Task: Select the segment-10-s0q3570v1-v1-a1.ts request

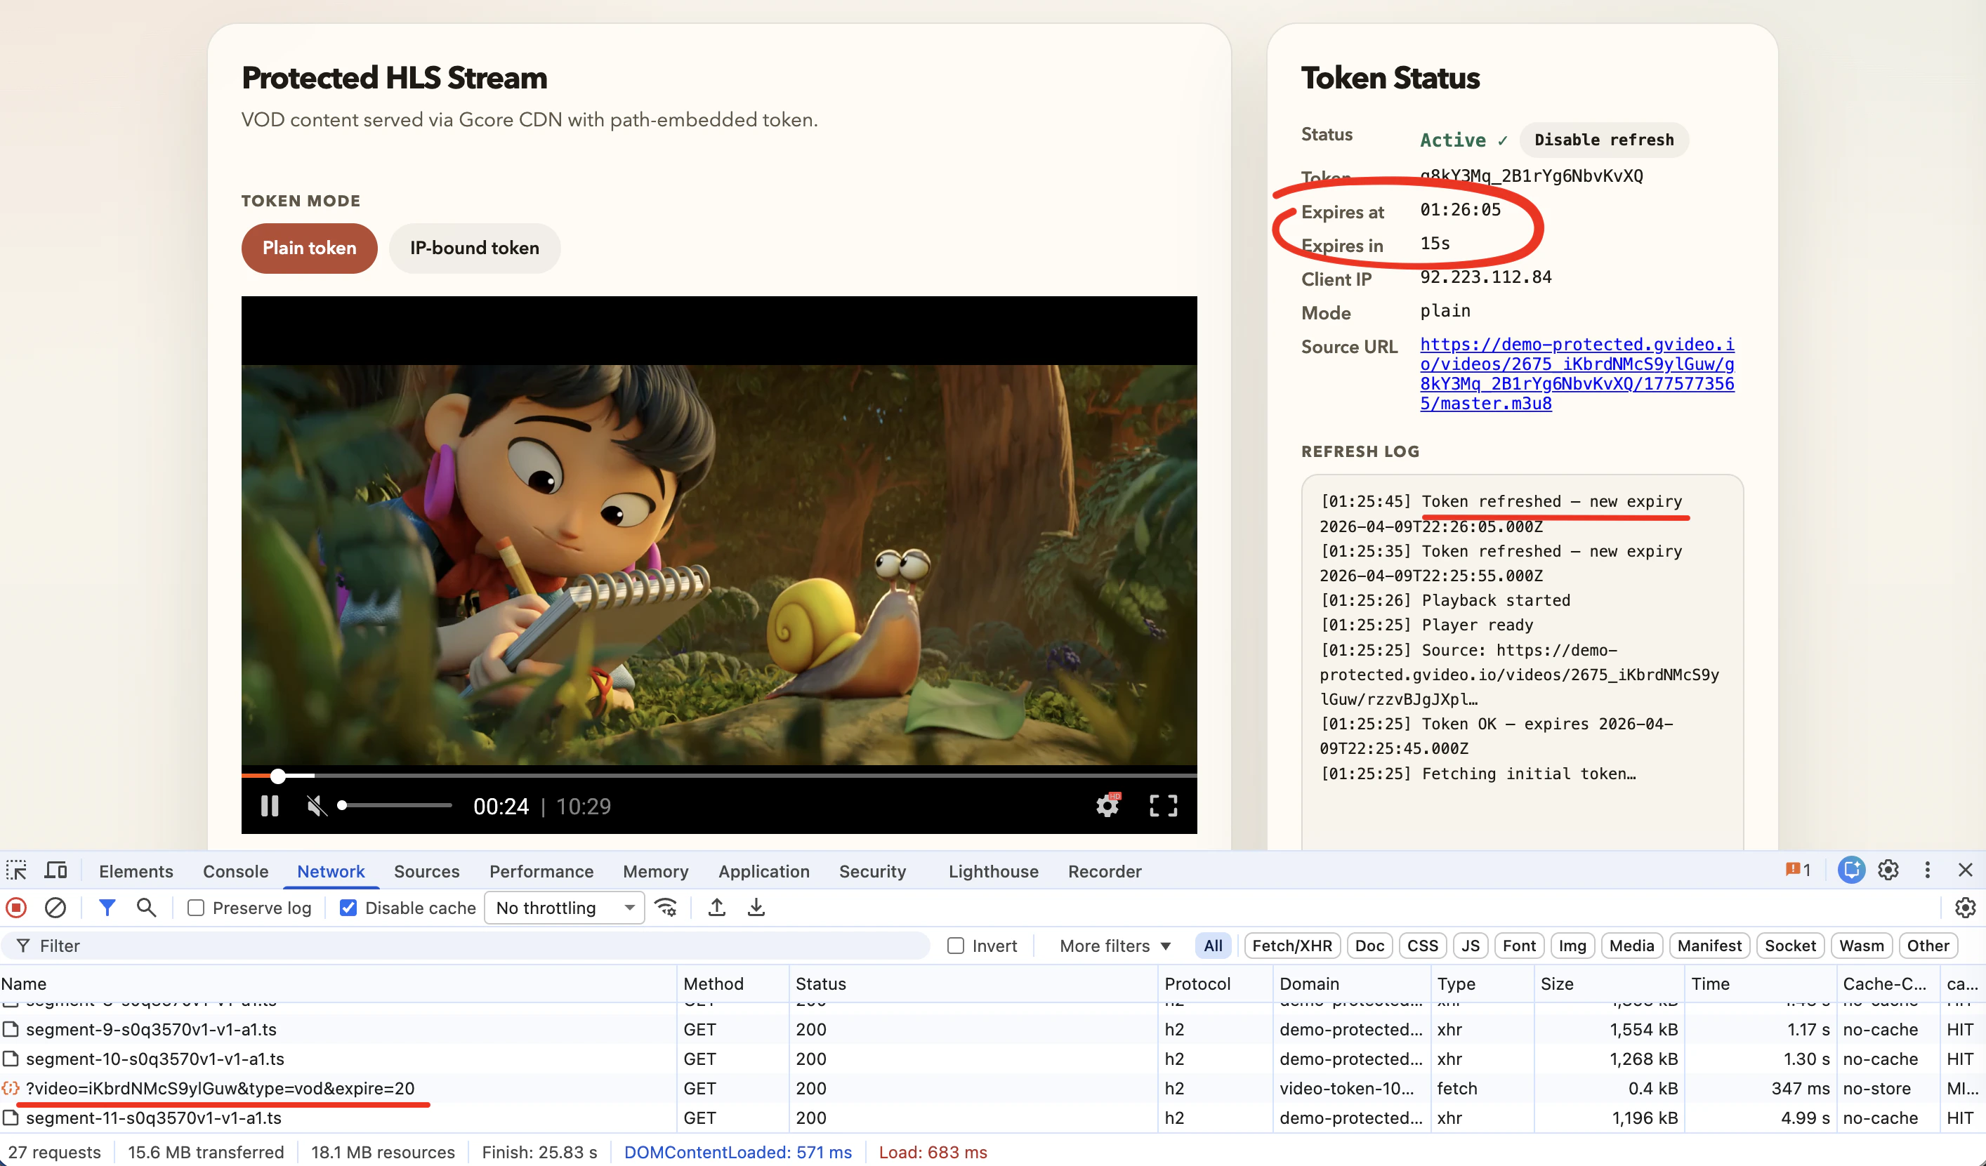Action: pos(154,1059)
